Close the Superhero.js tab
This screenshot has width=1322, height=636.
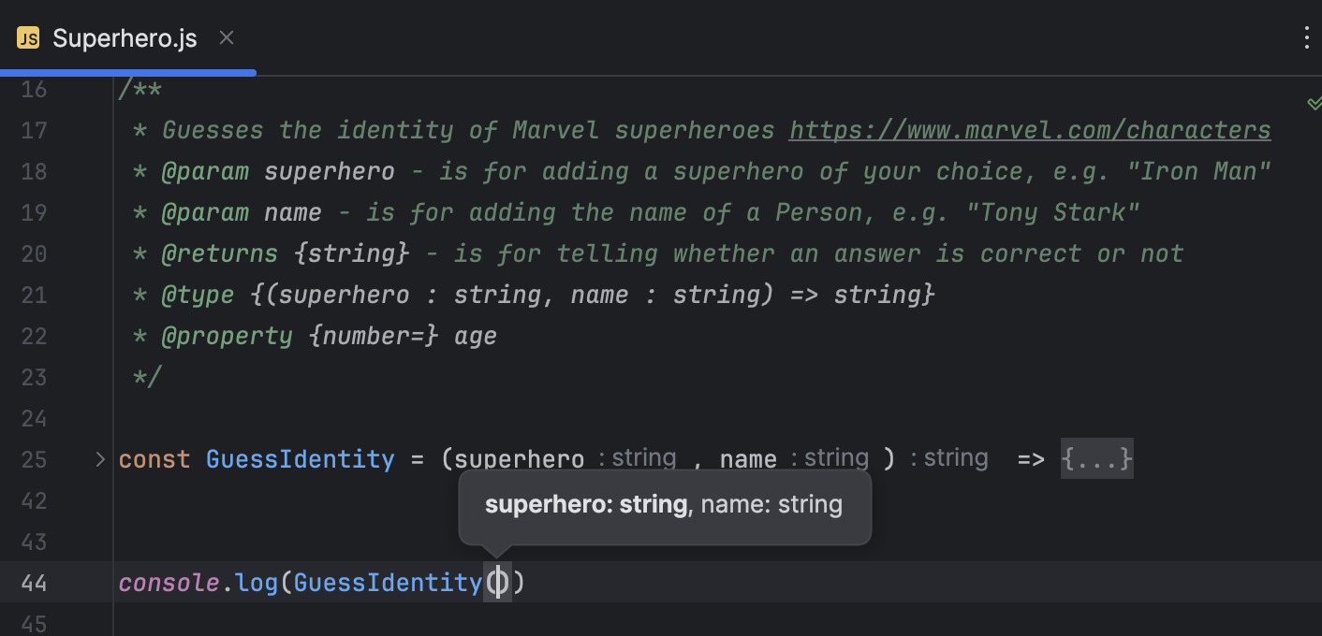(226, 37)
